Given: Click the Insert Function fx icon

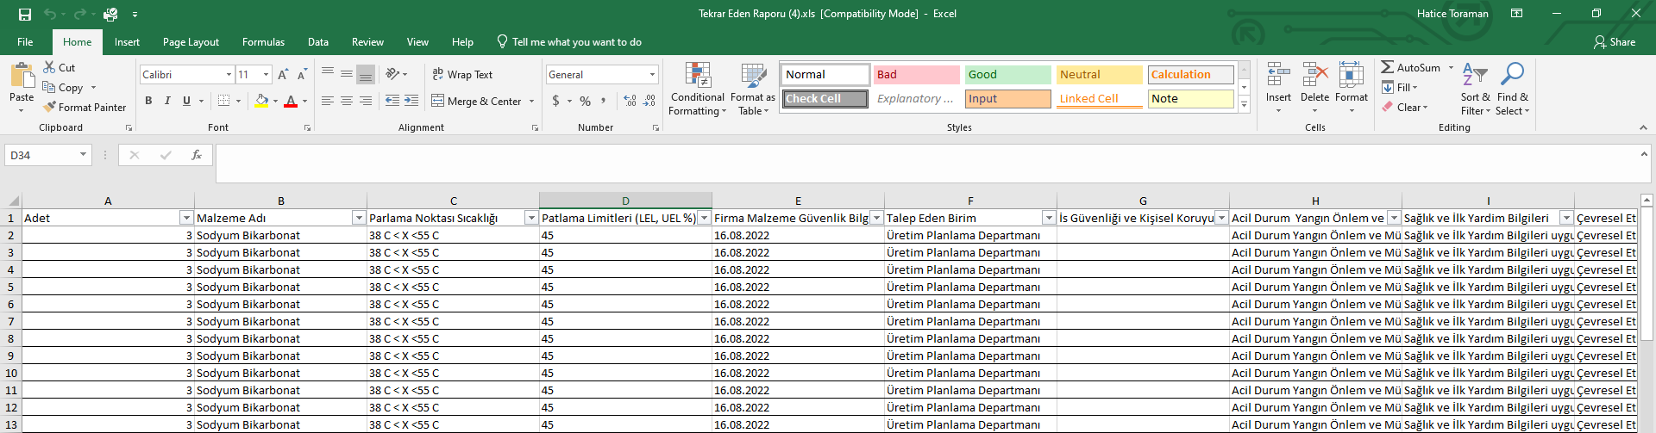Looking at the screenshot, I should pos(197,155).
